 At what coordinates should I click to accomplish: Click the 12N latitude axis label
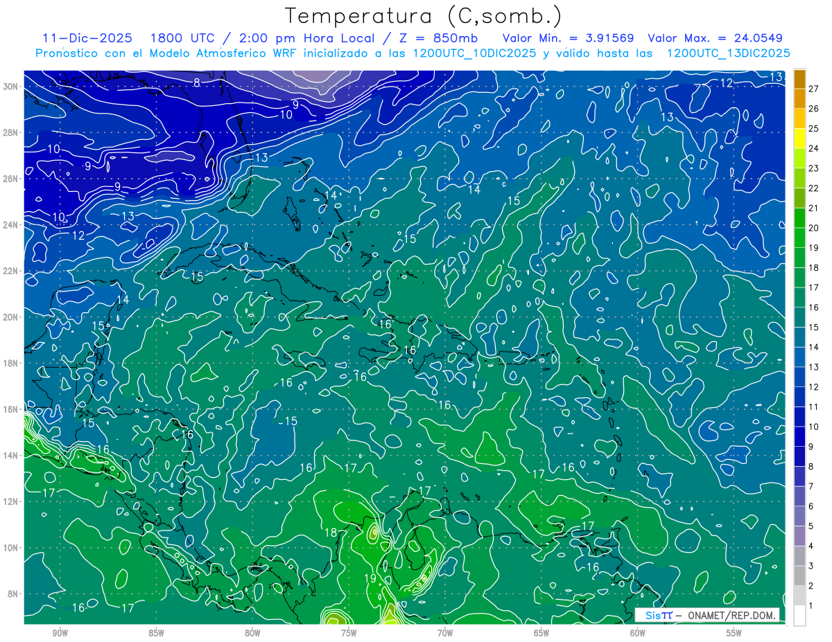(12, 501)
